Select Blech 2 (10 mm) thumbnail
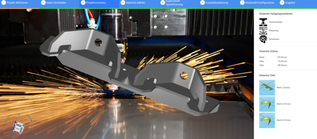The image size is (317, 139). 267,104
